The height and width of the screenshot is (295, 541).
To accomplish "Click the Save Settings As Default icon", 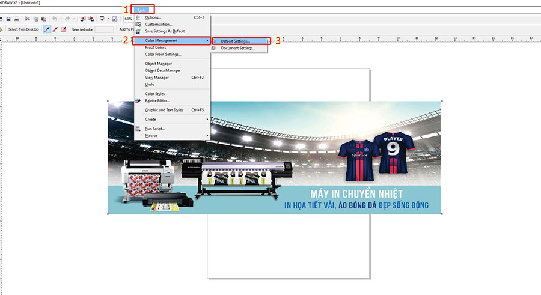I will click(138, 31).
